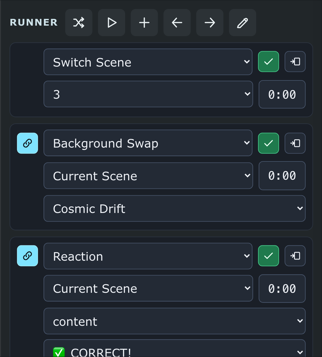Screen dimensions: 322x357
Task: Open the Cosmic Drift background dropdown
Action: coord(175,209)
